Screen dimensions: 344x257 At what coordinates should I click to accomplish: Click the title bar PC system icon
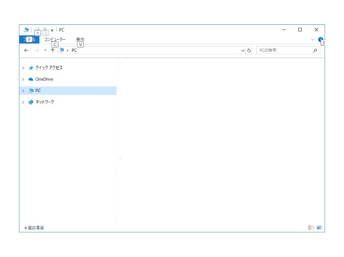tap(26, 29)
